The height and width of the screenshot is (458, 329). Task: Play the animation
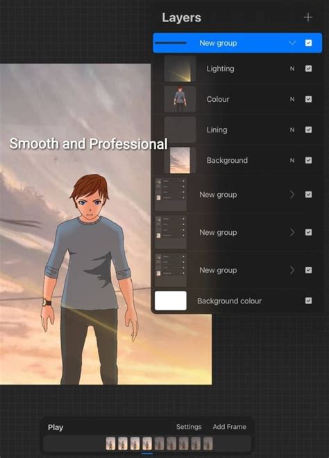(x=56, y=428)
